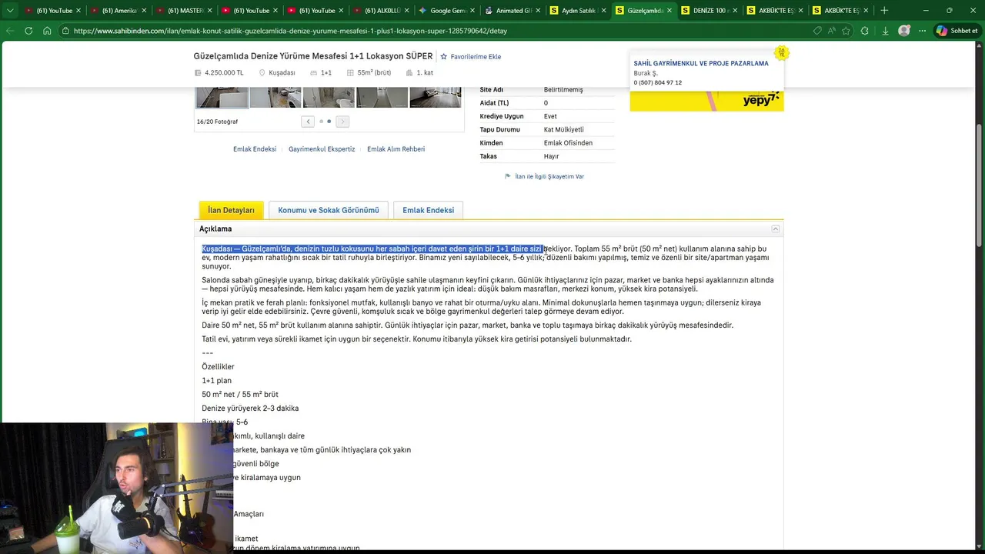Screen dimensions: 985x554
Task: Close the Google Gemini tab
Action: pos(472,11)
